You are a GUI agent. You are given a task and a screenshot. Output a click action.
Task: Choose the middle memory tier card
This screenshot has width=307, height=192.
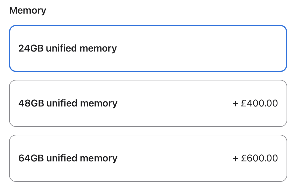pos(148,103)
